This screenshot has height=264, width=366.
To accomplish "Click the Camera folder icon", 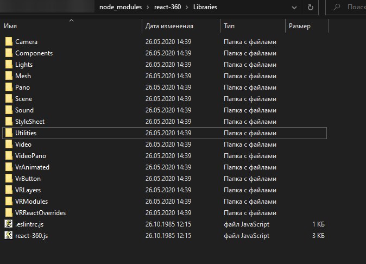I will click(x=9, y=41).
